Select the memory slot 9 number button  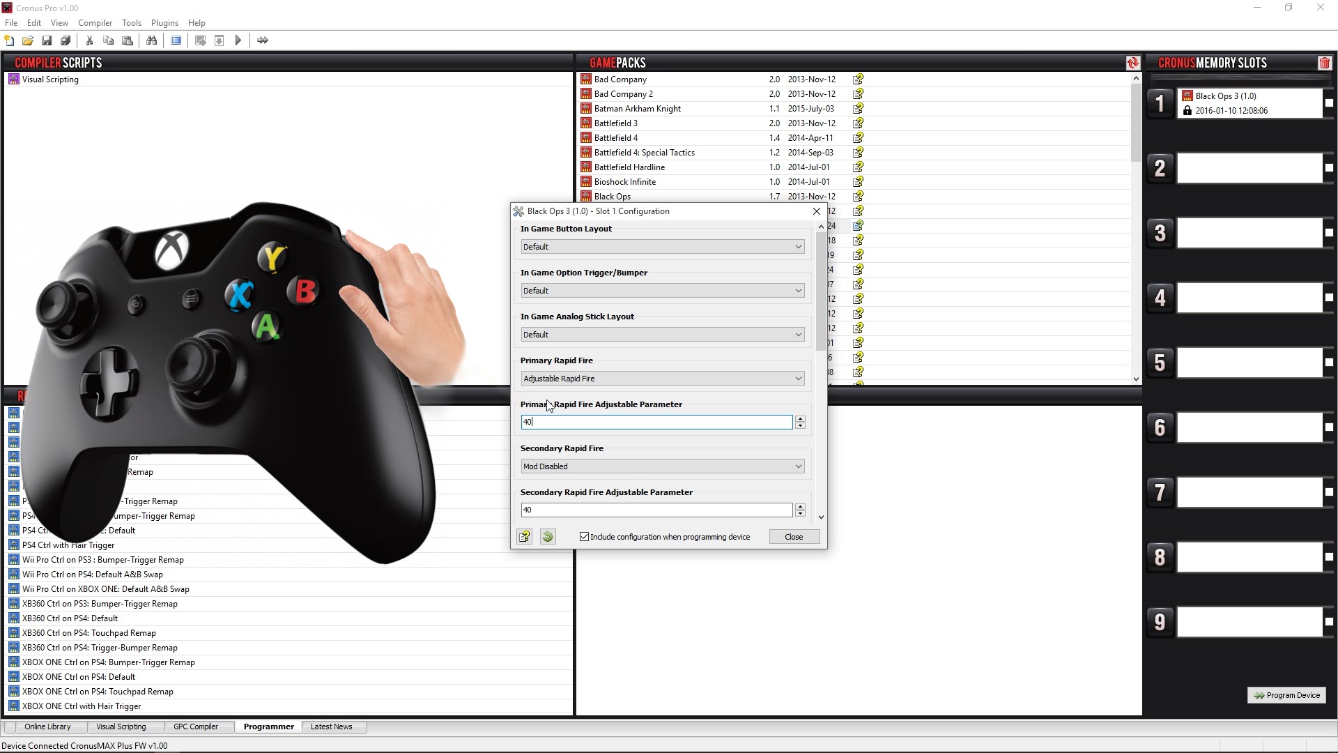(1160, 622)
